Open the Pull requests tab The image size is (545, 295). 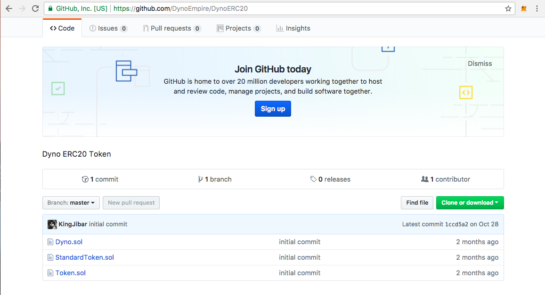point(172,28)
